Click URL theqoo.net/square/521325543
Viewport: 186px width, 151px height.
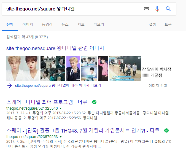pos(32,108)
